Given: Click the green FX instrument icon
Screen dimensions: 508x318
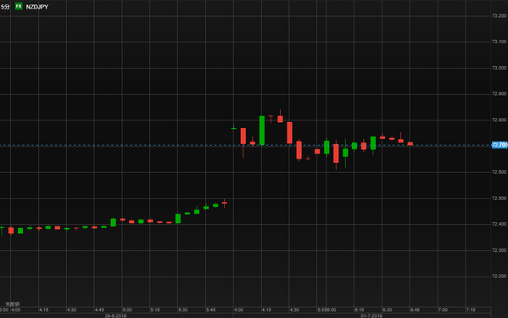Looking at the screenshot, I should tap(19, 7).
